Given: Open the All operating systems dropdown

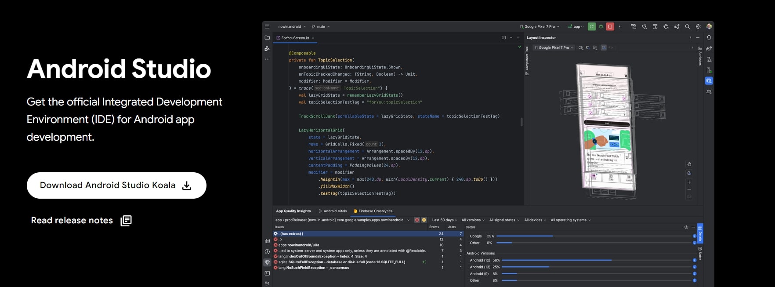Looking at the screenshot, I should (x=571, y=220).
